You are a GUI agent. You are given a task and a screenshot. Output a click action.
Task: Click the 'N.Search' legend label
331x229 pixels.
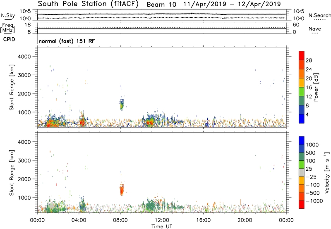pos(319,15)
